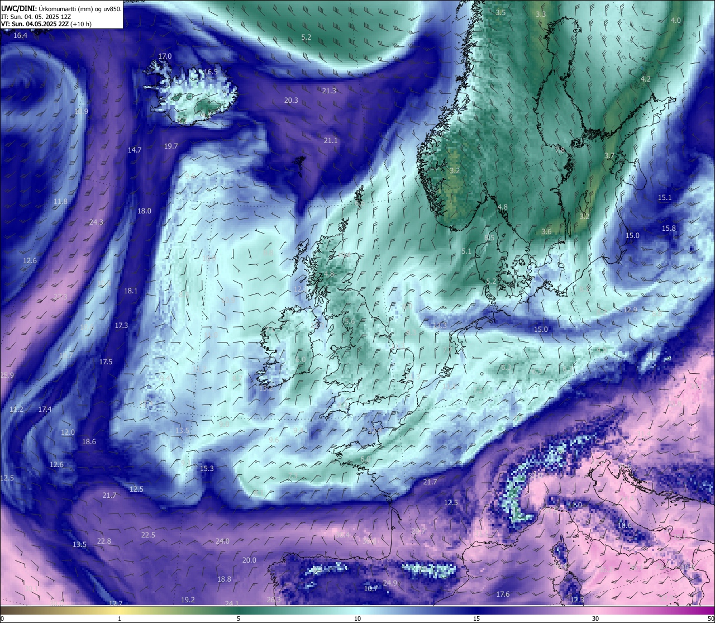Click the 22.5 value off Iberia
This screenshot has width=715, height=623.
[148, 535]
